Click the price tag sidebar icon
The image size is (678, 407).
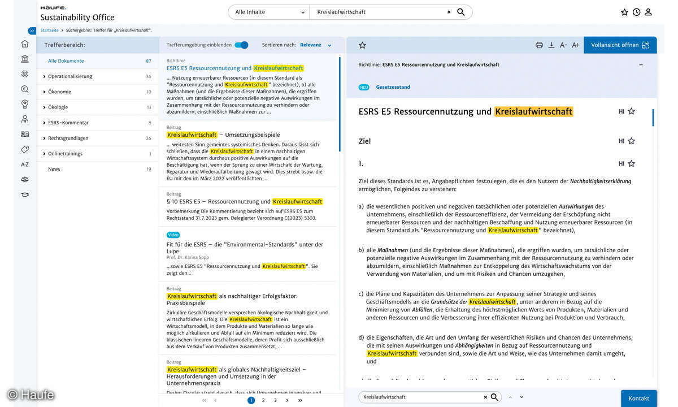[x=24, y=150]
